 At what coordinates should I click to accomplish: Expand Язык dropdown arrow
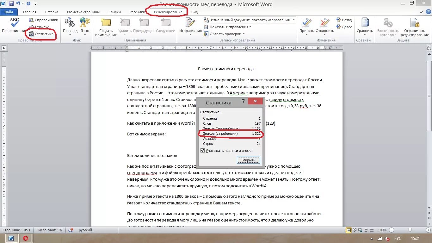85,34
